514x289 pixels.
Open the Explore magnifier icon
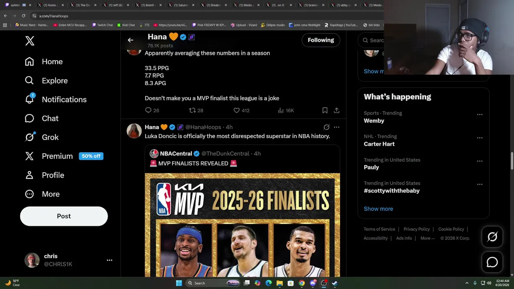[x=29, y=80]
